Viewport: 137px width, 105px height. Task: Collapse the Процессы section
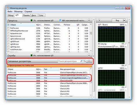(x=89, y=20)
